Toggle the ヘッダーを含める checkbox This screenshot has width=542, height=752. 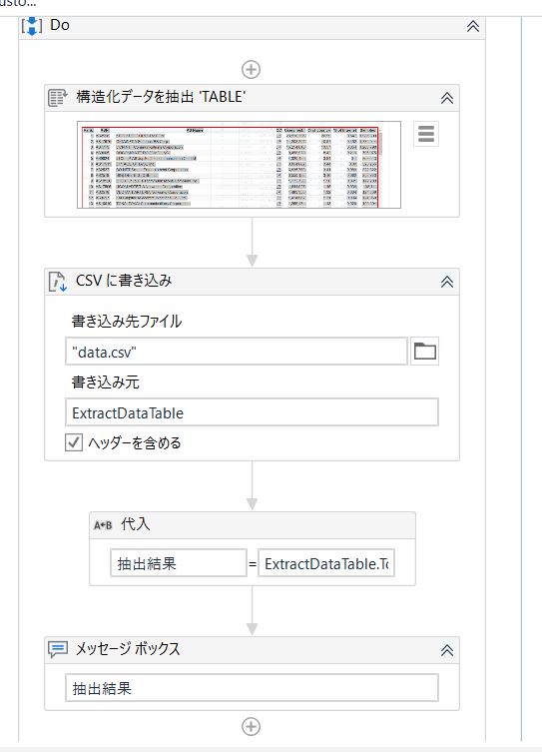[x=73, y=442]
